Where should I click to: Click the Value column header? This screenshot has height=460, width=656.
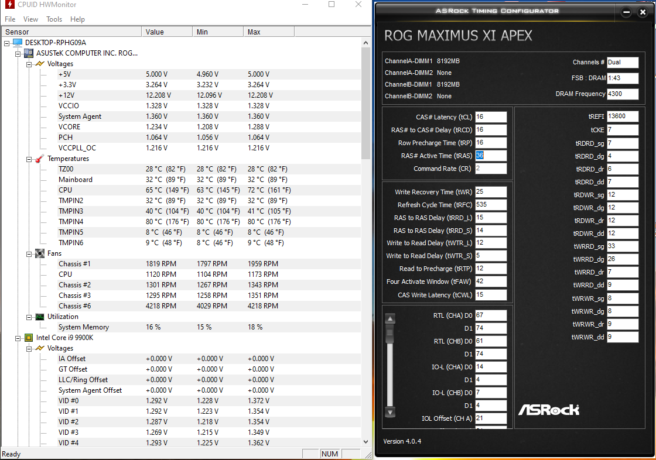tap(167, 32)
